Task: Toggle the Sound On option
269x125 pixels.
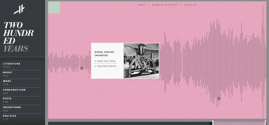Action: click(x=190, y=5)
